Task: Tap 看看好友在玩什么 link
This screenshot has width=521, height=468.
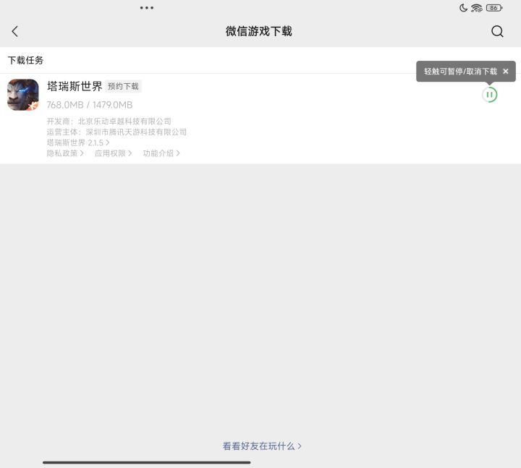Action: [262, 446]
